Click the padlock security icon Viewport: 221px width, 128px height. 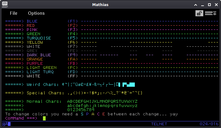(199, 13)
